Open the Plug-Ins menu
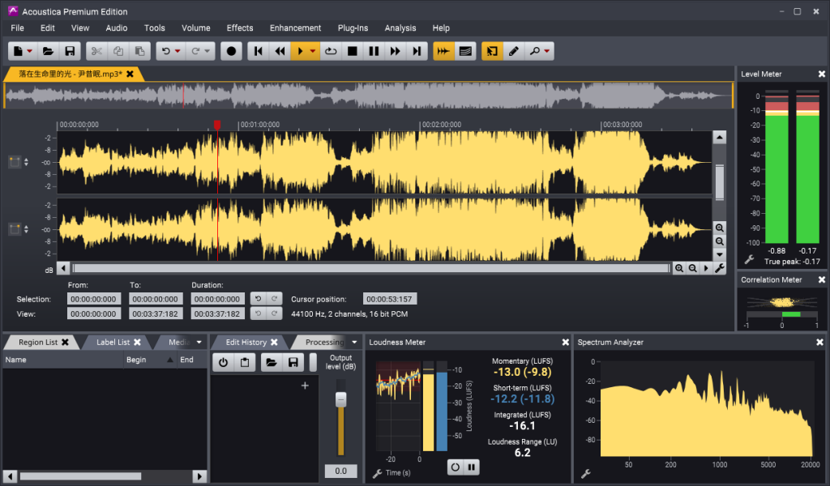 point(353,28)
